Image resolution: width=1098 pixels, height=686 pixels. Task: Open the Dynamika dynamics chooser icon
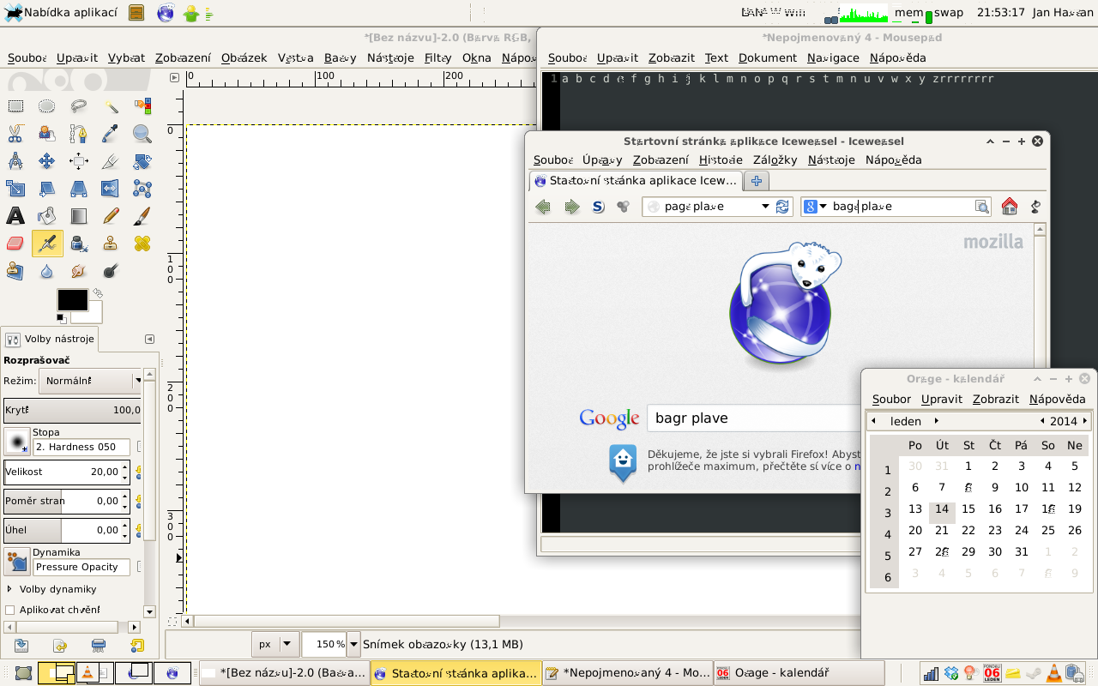point(17,562)
